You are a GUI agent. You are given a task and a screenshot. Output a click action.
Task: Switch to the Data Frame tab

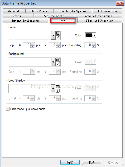coord(39,11)
